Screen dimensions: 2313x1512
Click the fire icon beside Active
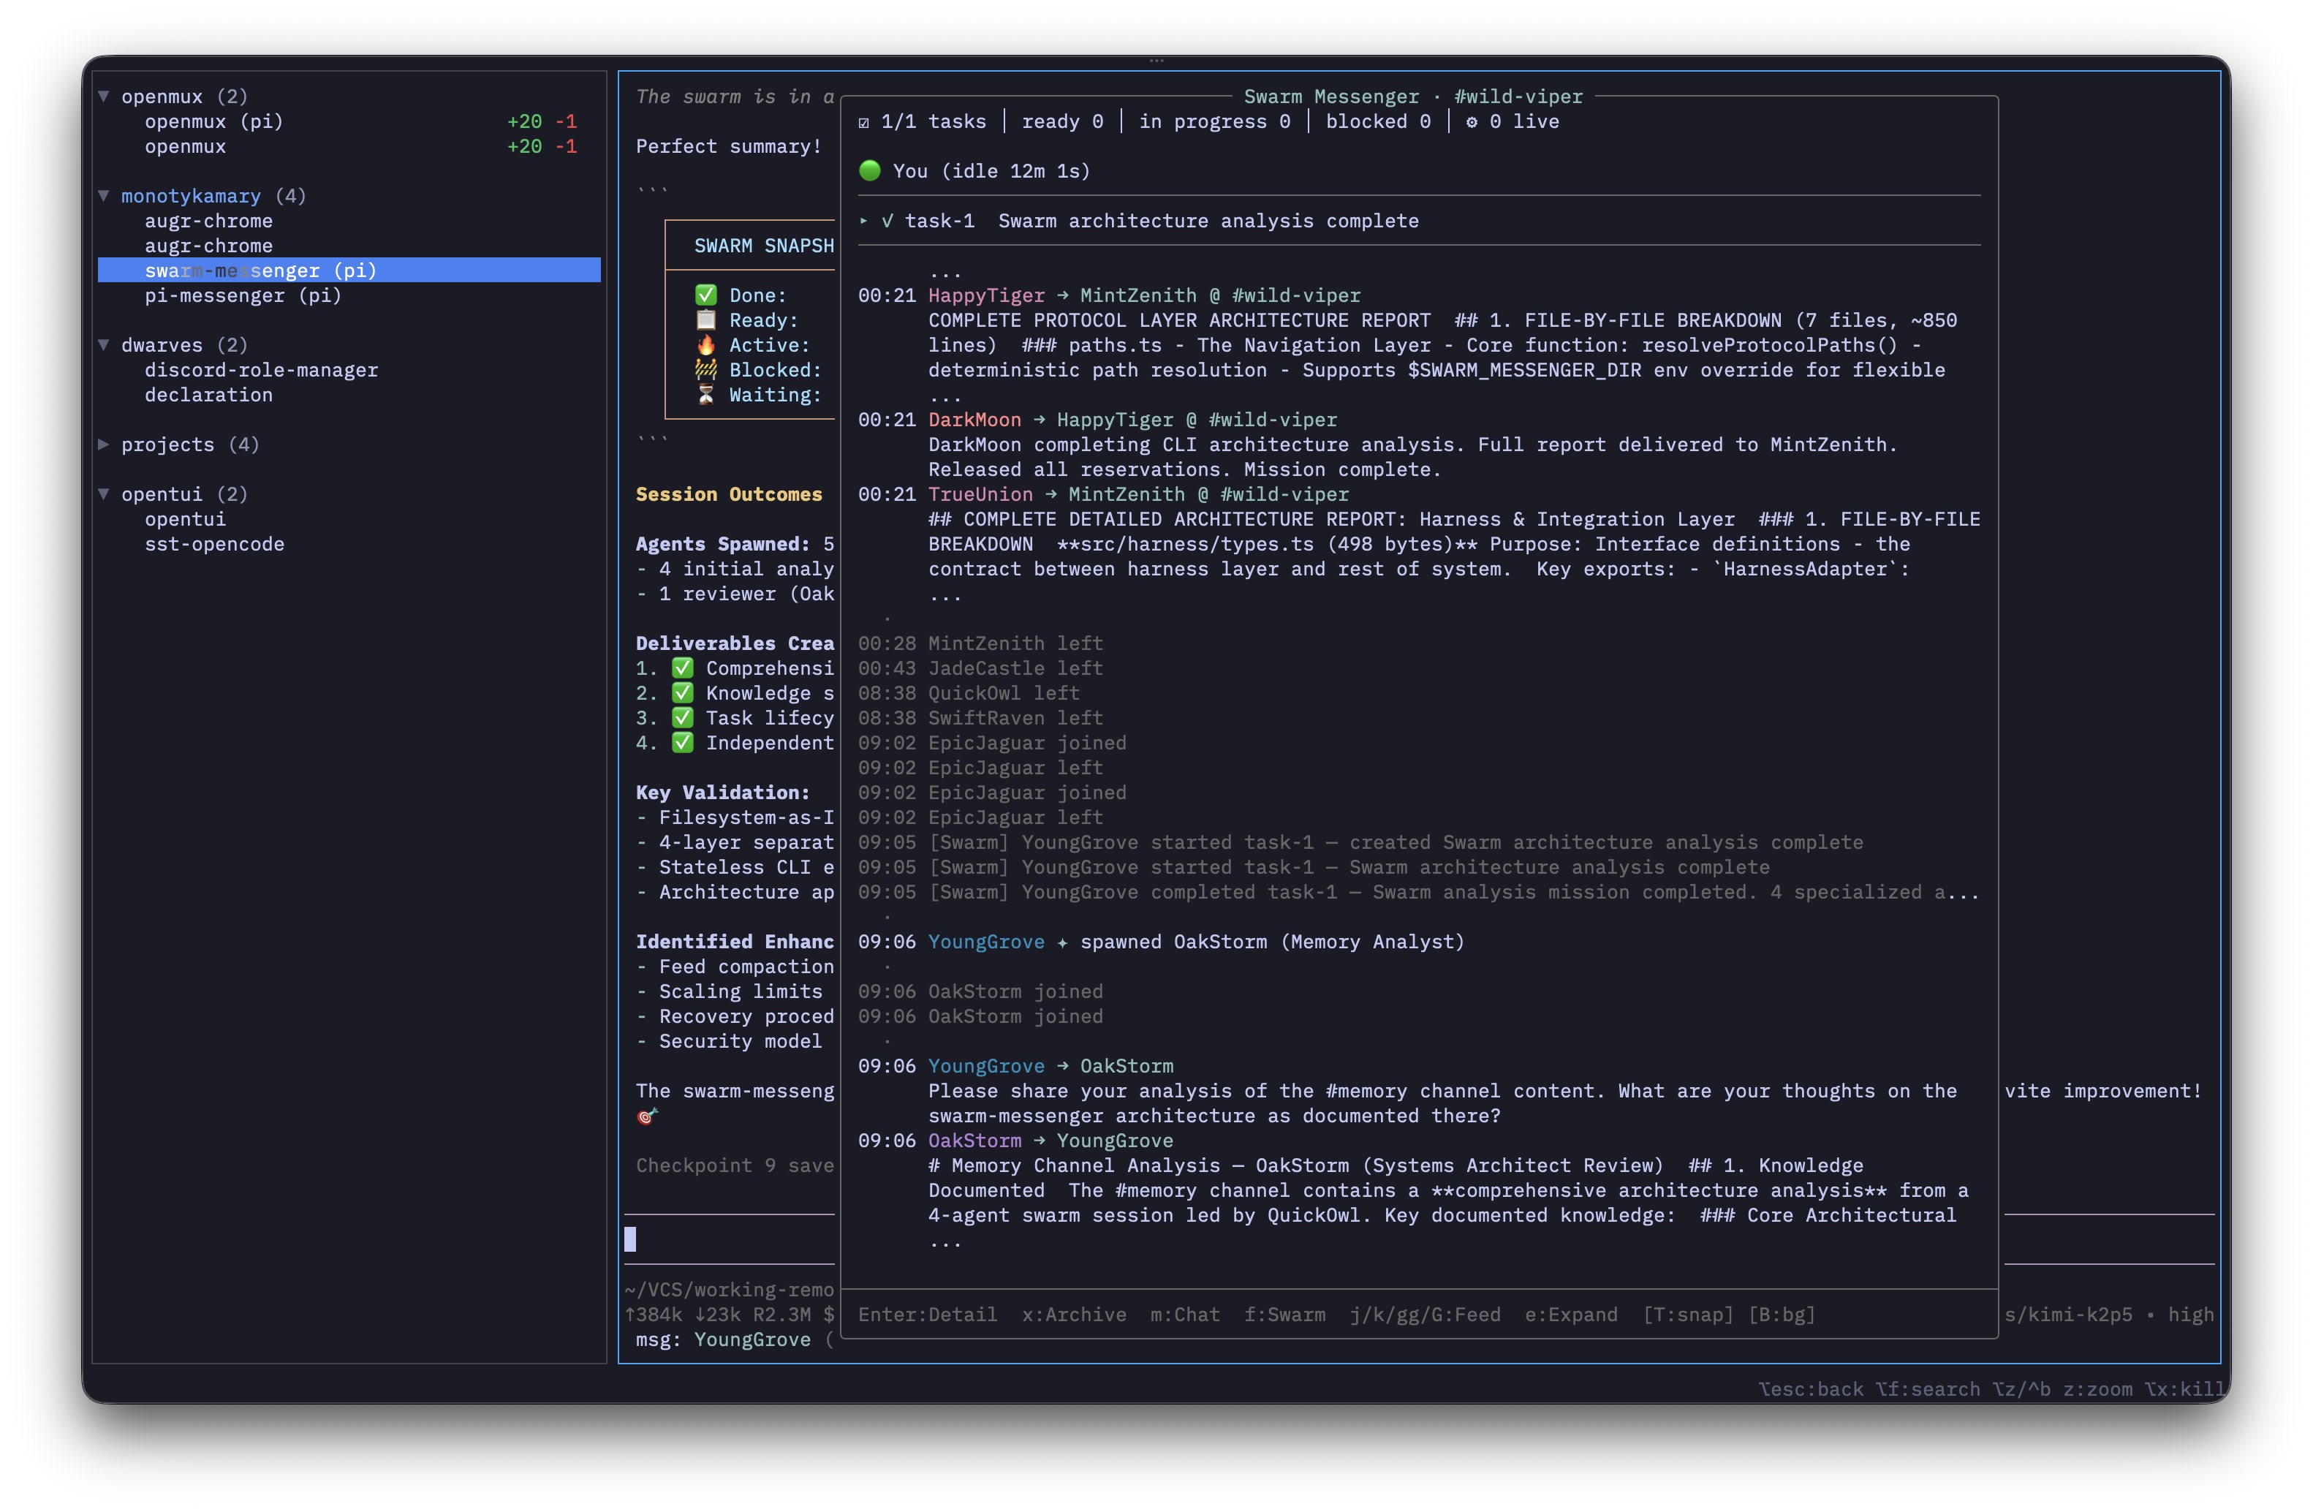click(705, 345)
